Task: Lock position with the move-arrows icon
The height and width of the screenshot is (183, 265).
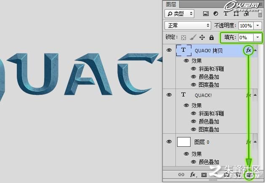Action: coord(202,37)
